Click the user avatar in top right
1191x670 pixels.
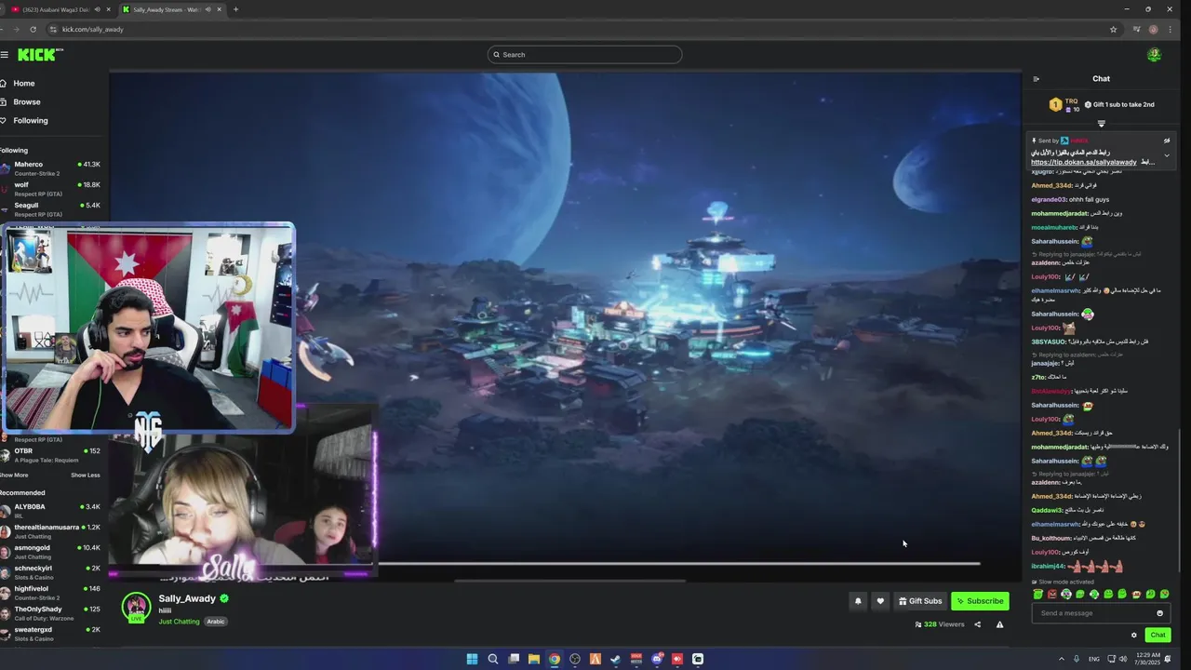point(1154,55)
